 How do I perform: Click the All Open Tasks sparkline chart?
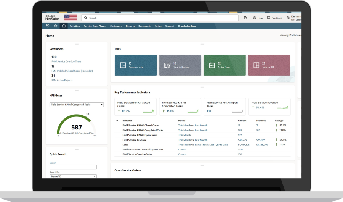tap(237, 111)
